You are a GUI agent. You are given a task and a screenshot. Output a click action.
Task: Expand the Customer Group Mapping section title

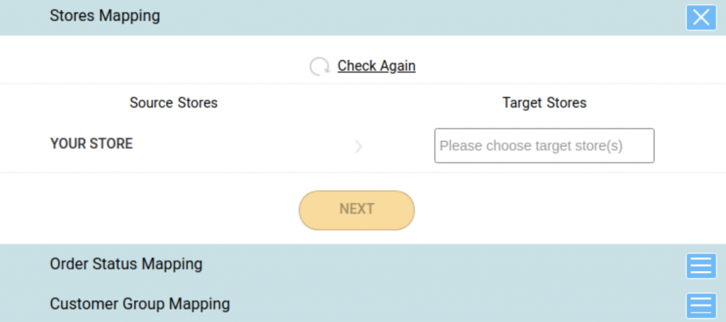[140, 304]
